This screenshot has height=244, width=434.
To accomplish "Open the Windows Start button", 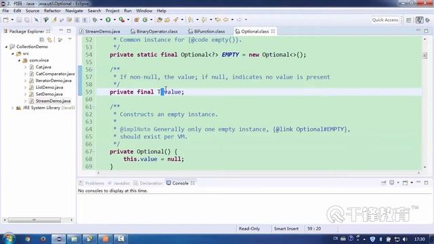I will pyautogui.click(x=9, y=239).
